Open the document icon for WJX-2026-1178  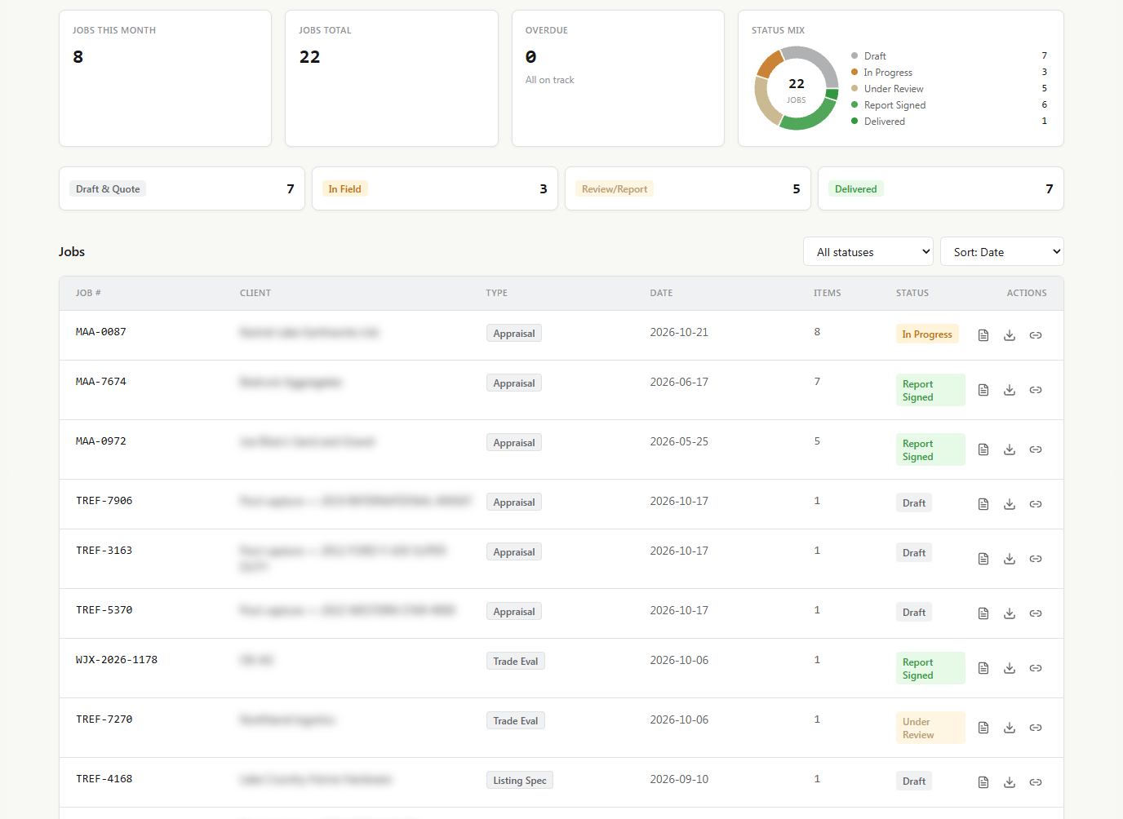[x=983, y=668]
